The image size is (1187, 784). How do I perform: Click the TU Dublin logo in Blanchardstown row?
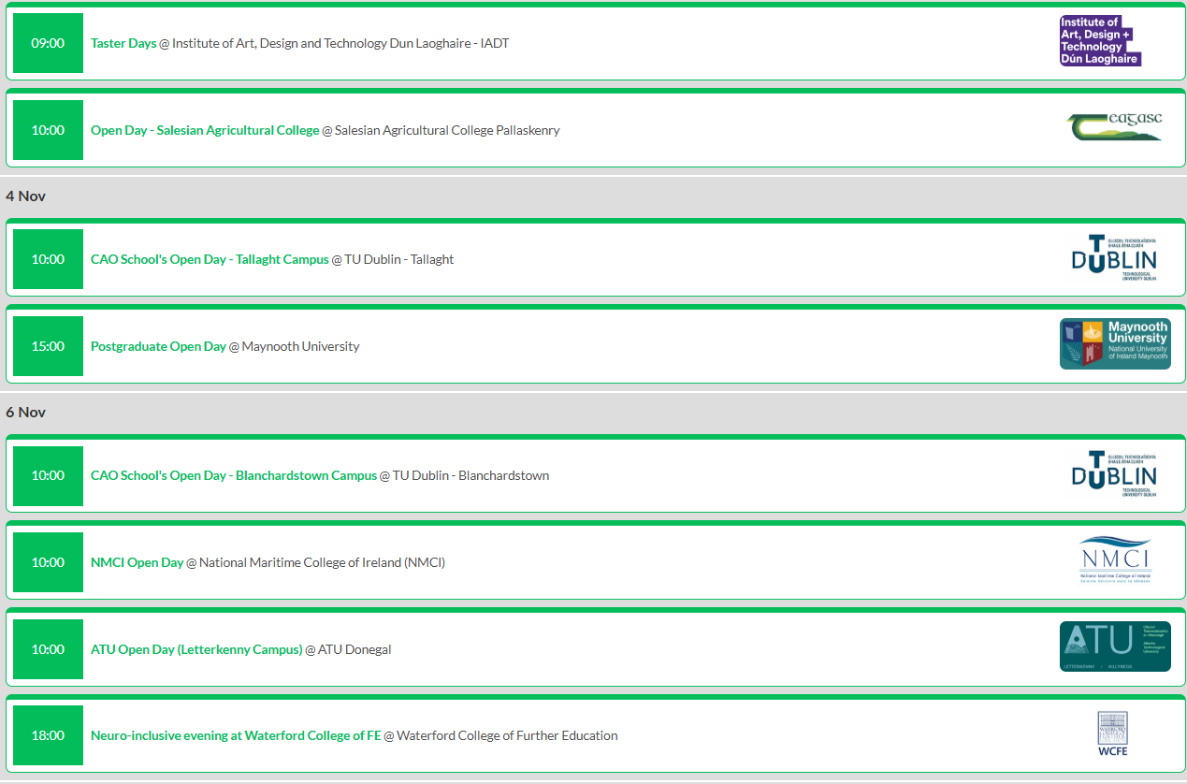(x=1114, y=474)
